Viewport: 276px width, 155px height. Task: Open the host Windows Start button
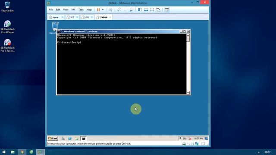4,152
